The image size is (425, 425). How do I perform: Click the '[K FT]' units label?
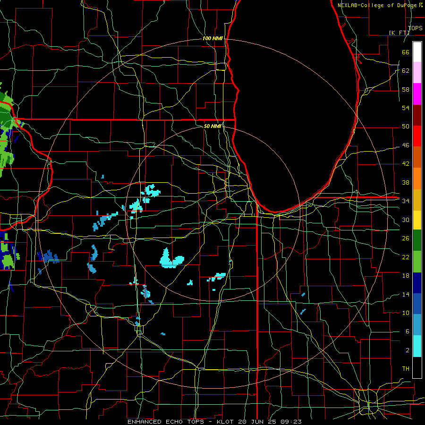pos(399,33)
